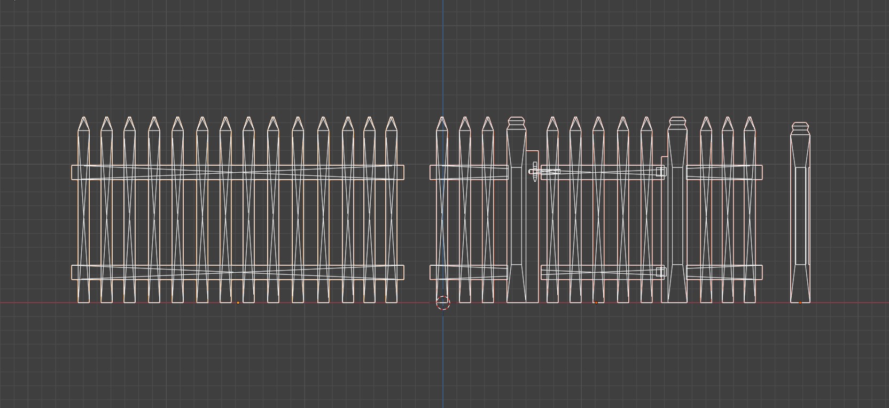889x408 pixels.
Task: Select the orange origin dot beneath the left fence panel
Action: tap(238, 303)
